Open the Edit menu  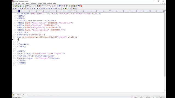pyautogui.click(x=19, y=3)
